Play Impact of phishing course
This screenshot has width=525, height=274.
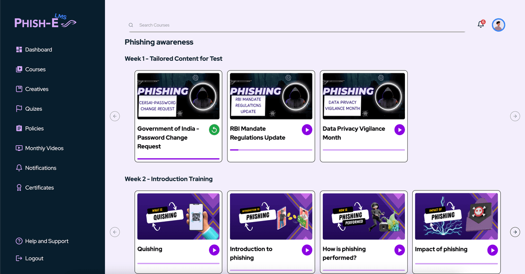click(492, 250)
